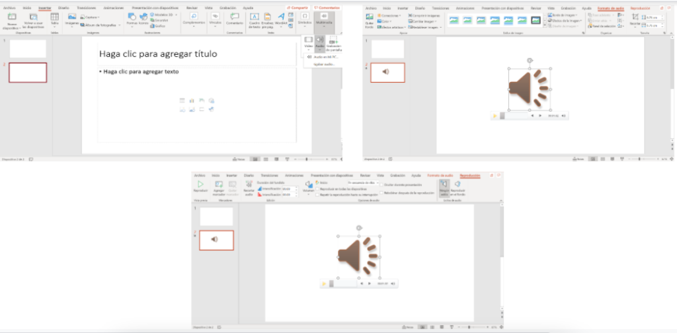
Task: Open the Correcciones dropdown
Action: tap(389, 16)
